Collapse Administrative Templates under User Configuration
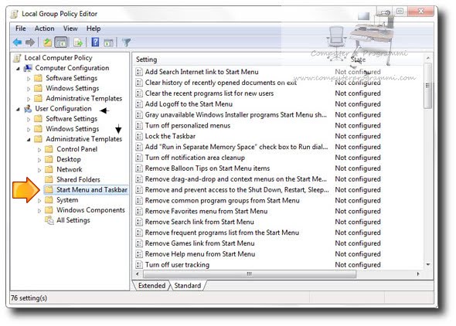The width and height of the screenshot is (456, 326). [29, 140]
